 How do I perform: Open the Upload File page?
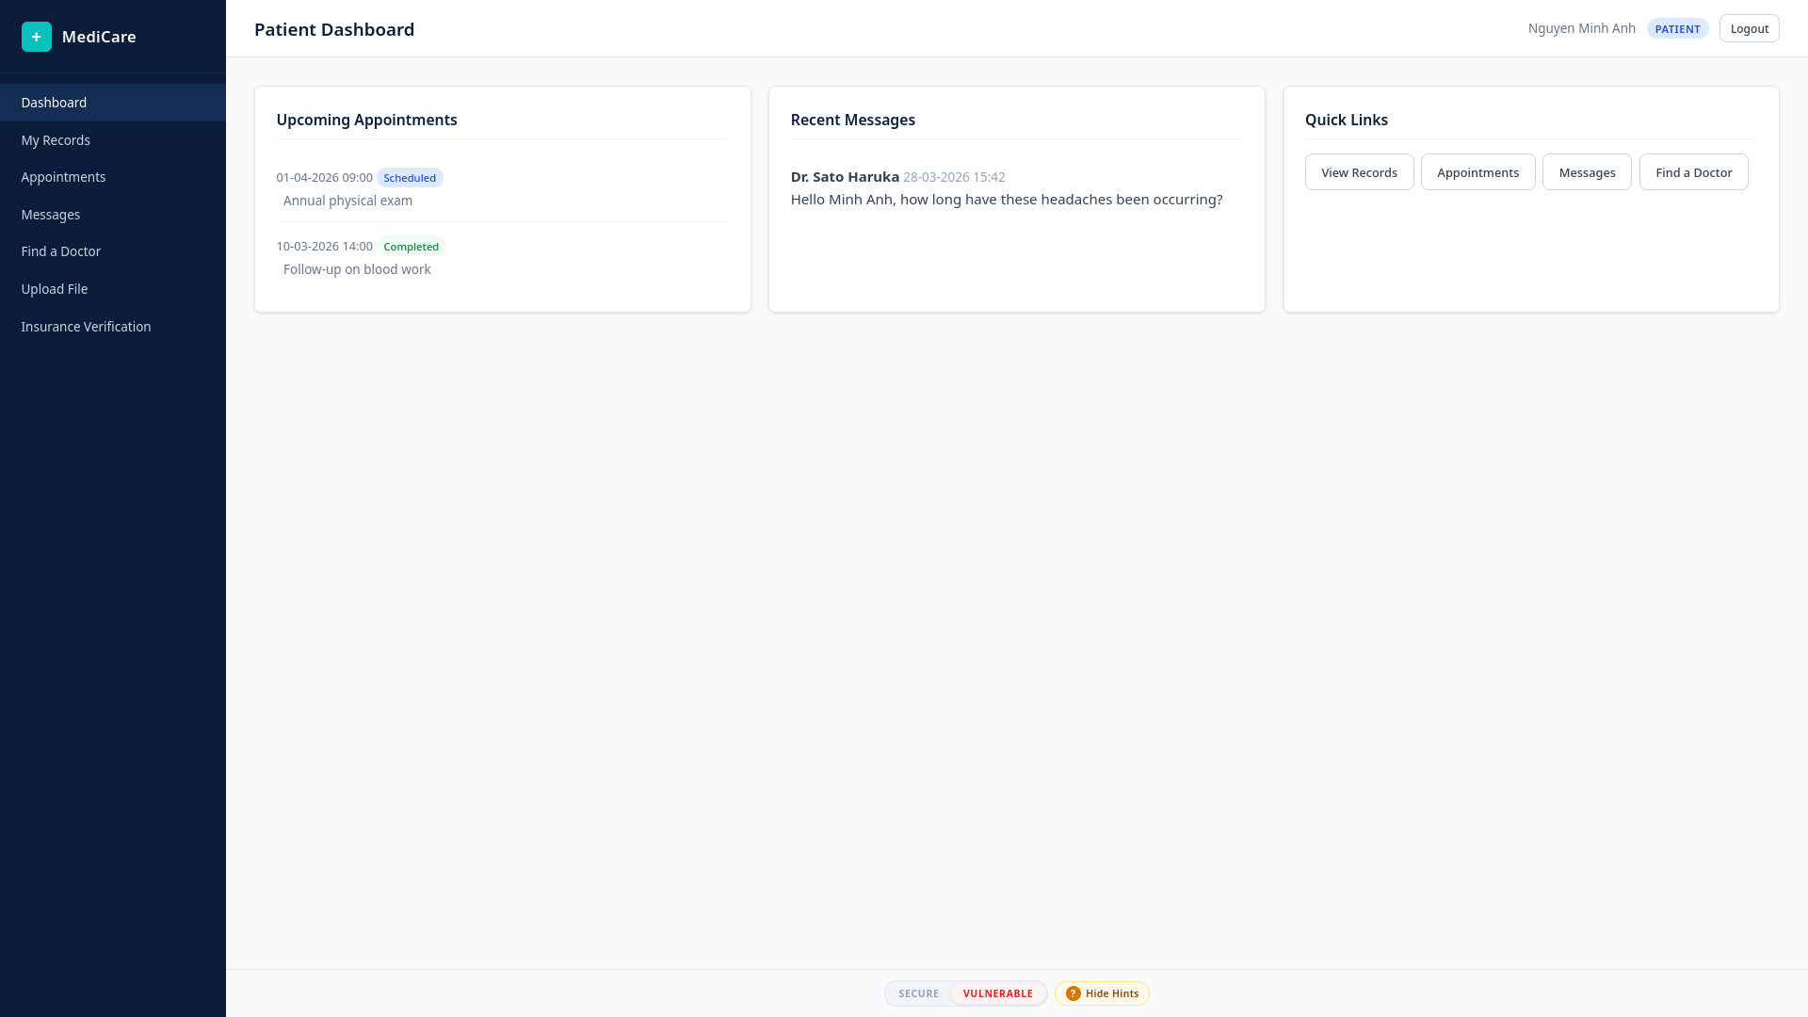click(x=55, y=289)
